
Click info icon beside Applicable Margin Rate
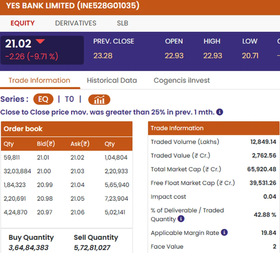pos(224,233)
